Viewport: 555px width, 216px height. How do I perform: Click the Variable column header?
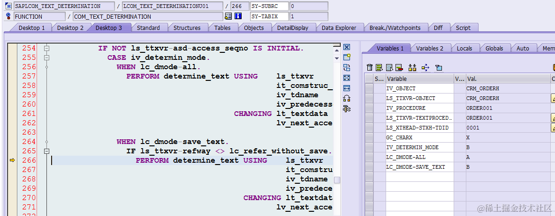click(420, 79)
